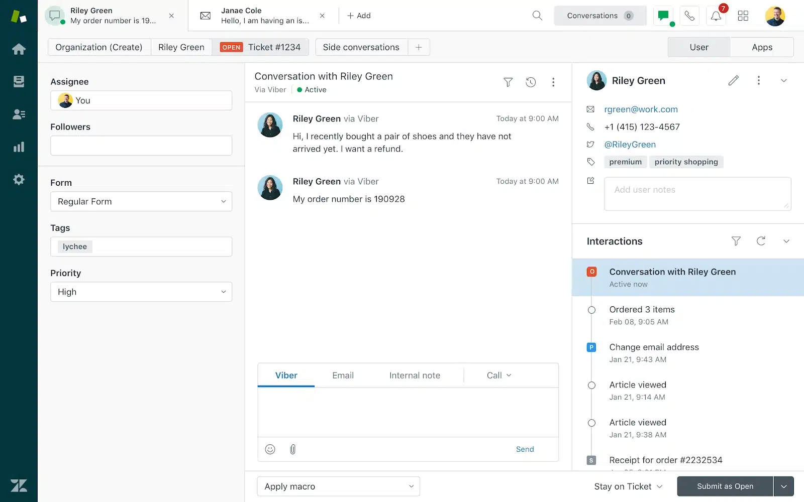The width and height of the screenshot is (804, 502).
Task: Open the notifications bell with 7 alerts
Action: click(x=716, y=16)
